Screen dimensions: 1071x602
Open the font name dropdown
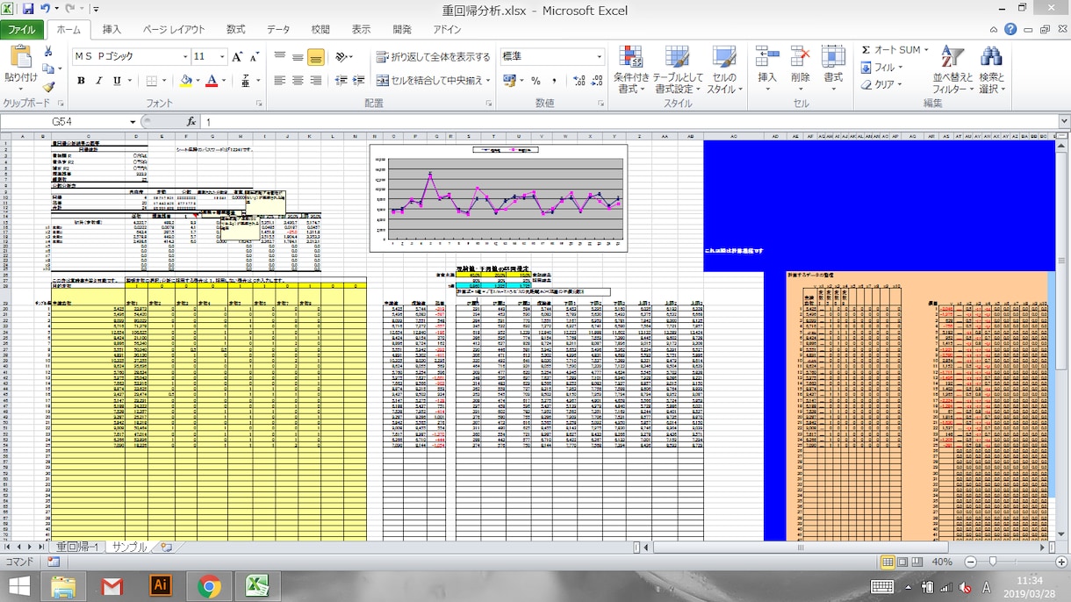(185, 57)
